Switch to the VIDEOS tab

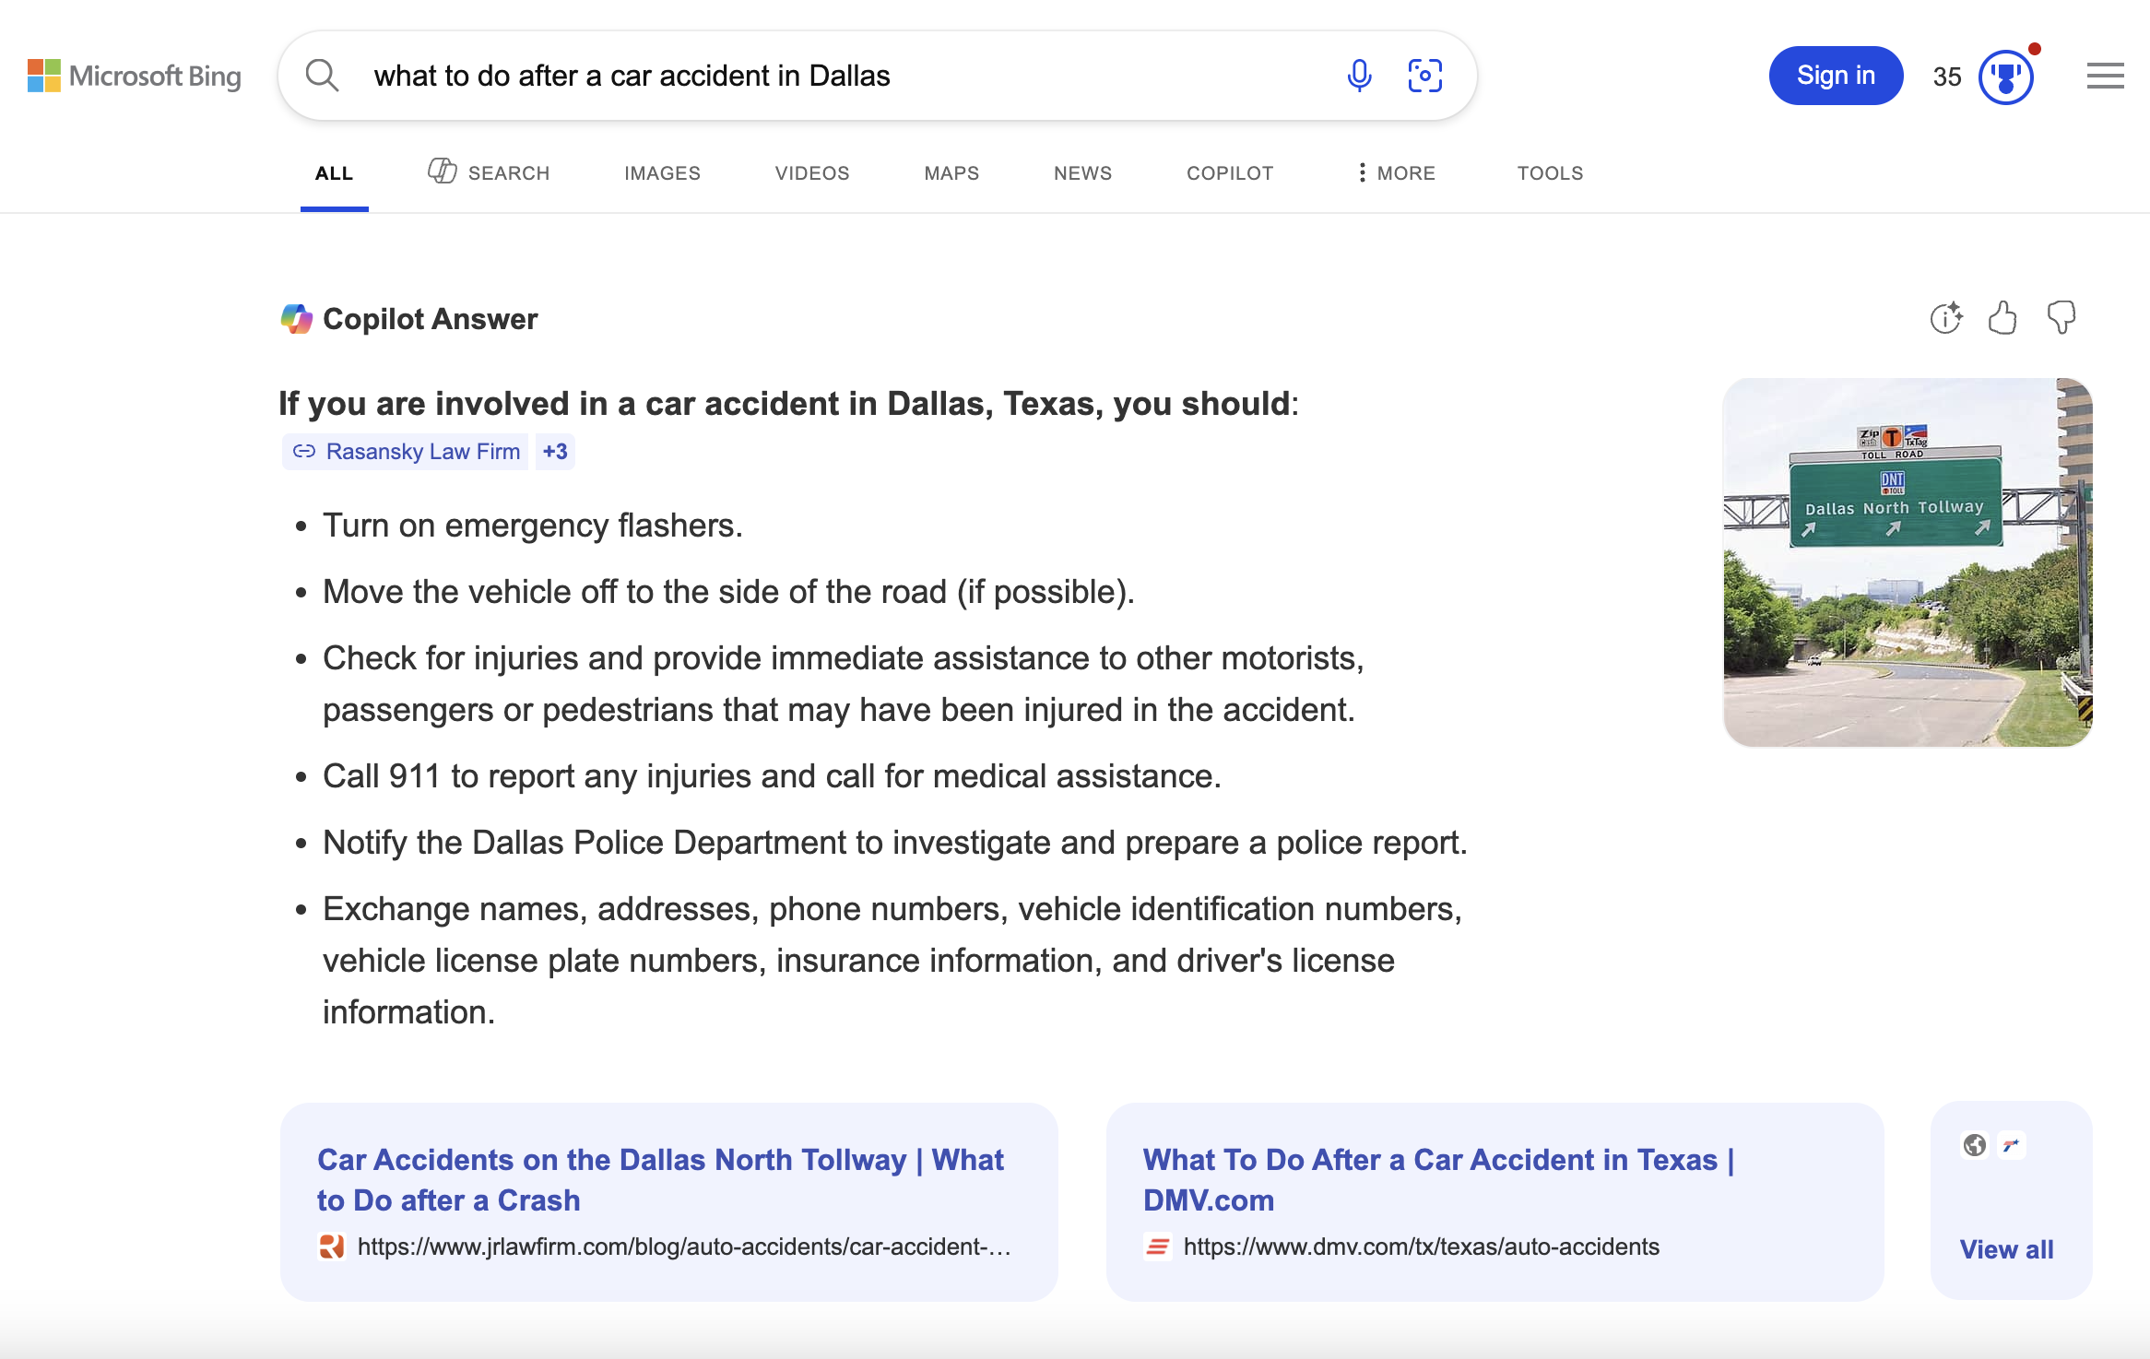click(x=812, y=173)
